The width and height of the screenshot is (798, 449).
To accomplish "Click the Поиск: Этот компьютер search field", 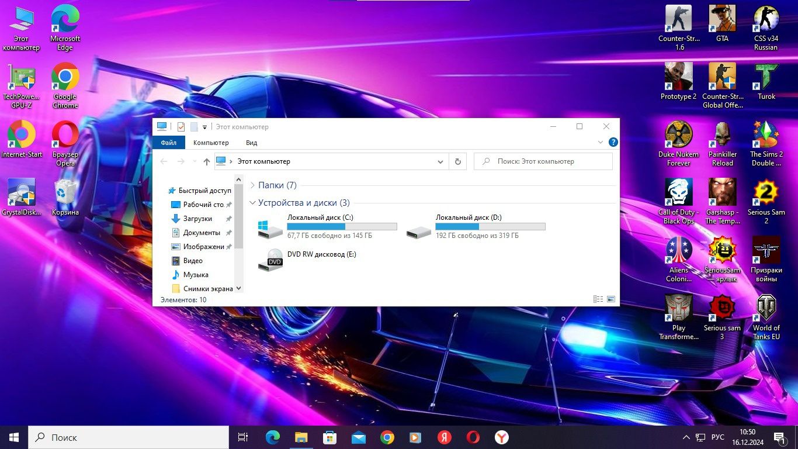I will pyautogui.click(x=543, y=161).
